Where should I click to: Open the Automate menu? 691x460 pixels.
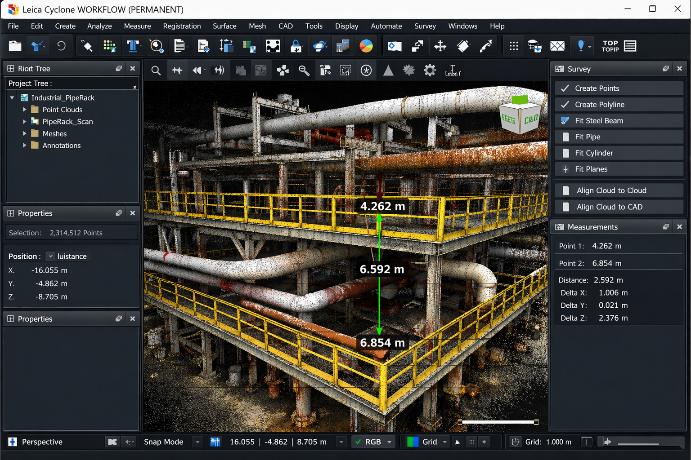[x=386, y=26]
